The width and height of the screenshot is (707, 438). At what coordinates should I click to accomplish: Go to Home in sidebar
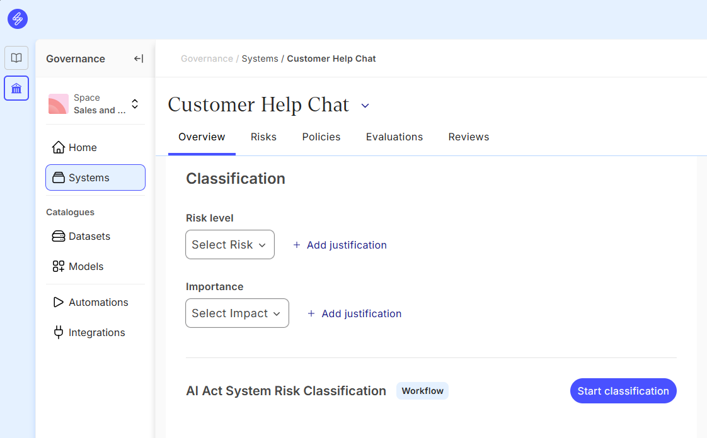[83, 147]
